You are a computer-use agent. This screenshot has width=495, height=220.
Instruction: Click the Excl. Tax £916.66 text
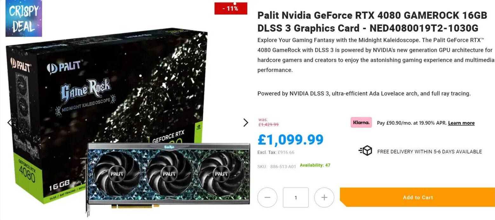276,152
